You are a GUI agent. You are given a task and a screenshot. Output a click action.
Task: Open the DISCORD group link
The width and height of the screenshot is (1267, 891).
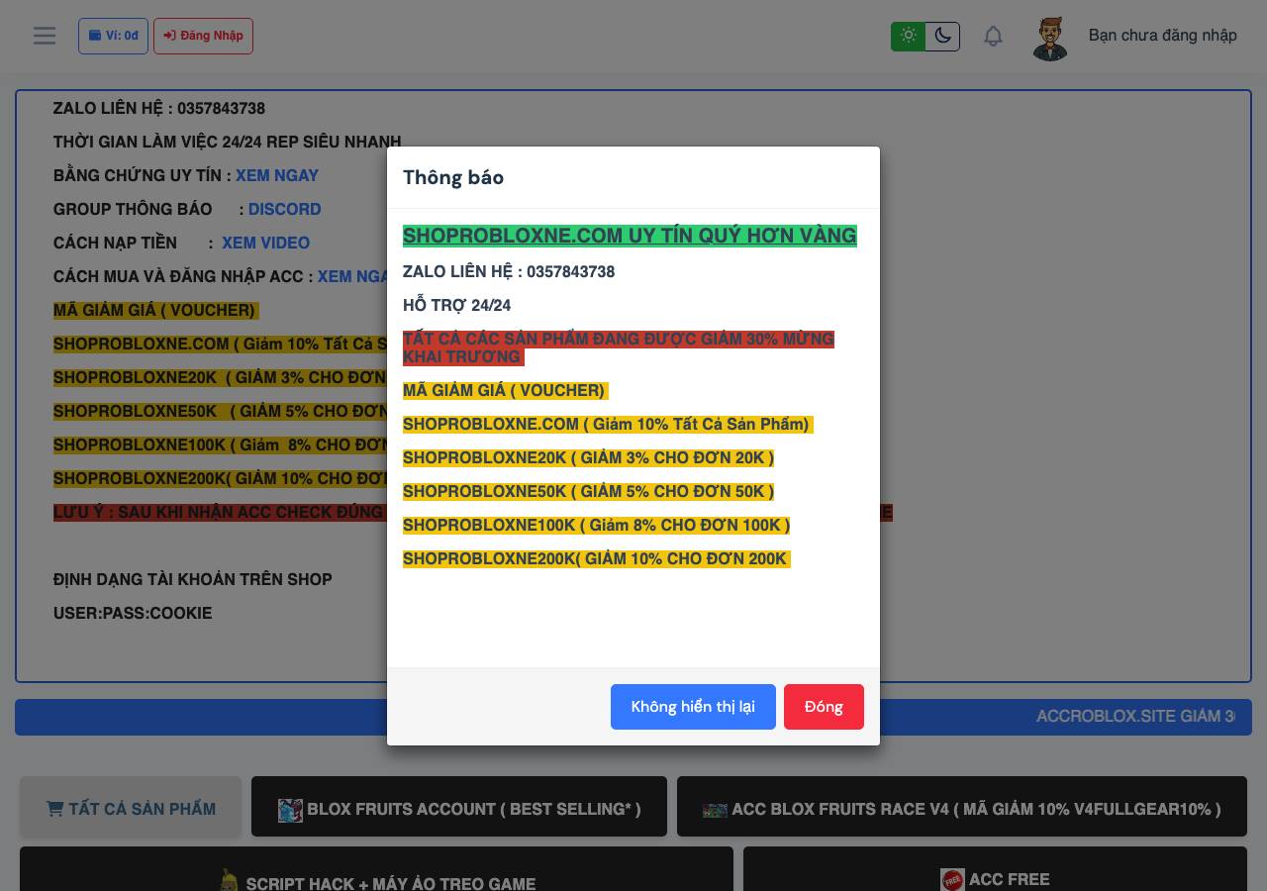click(284, 209)
